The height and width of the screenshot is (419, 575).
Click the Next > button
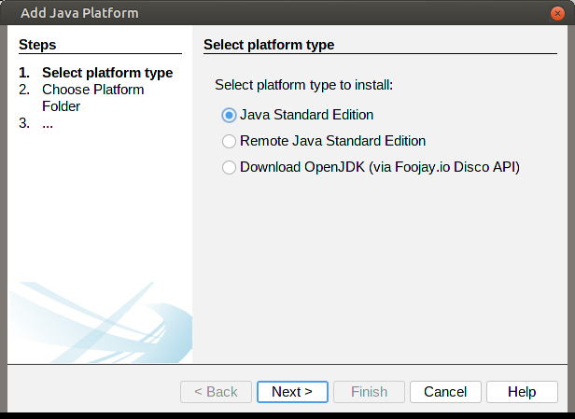click(x=291, y=392)
